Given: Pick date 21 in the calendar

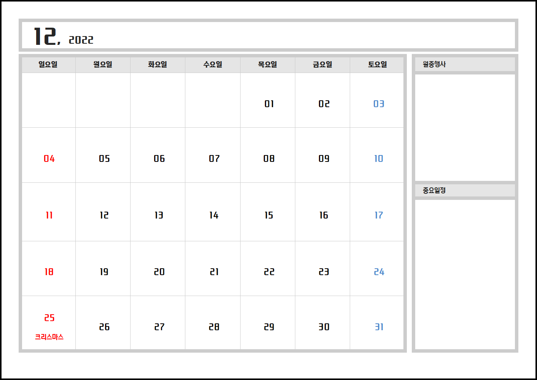Looking at the screenshot, I should [x=214, y=272].
